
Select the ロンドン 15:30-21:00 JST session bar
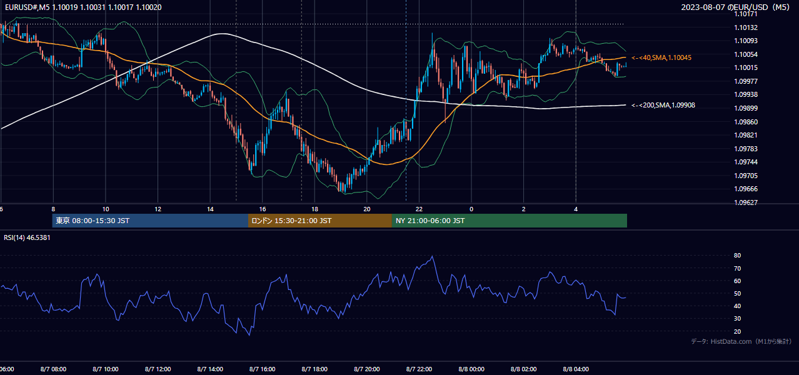[x=320, y=221]
